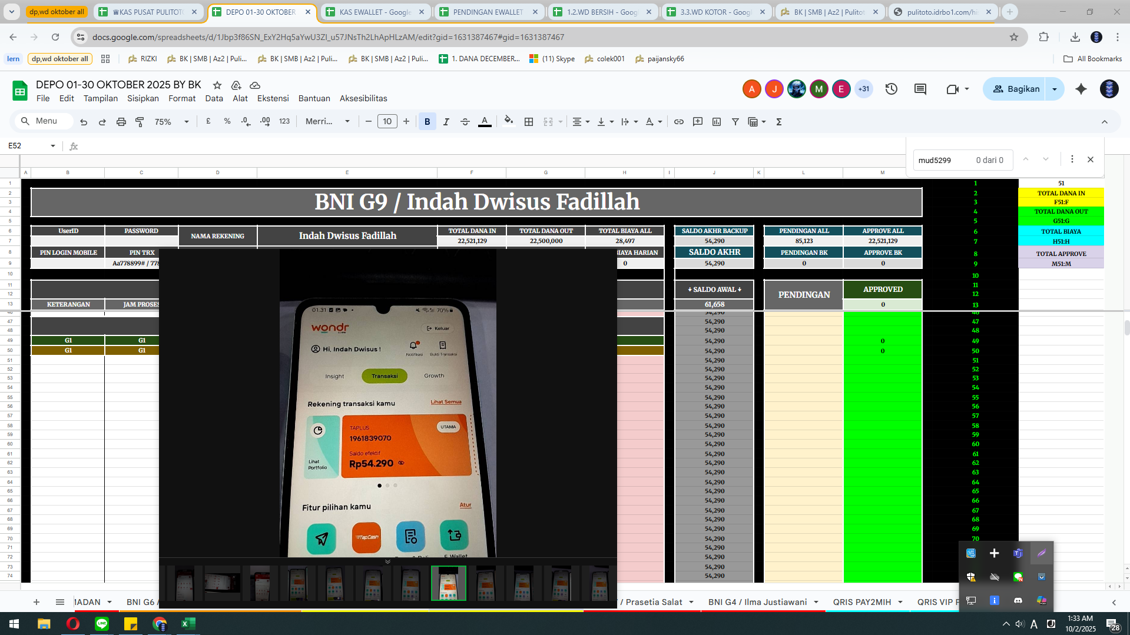Format as percent icon

(x=227, y=121)
